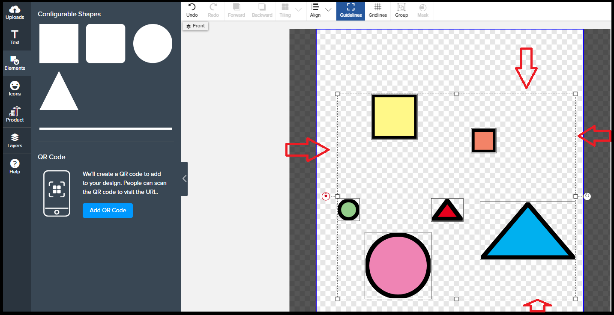This screenshot has width=614, height=315.
Task: Click the Redo button
Action: (213, 10)
